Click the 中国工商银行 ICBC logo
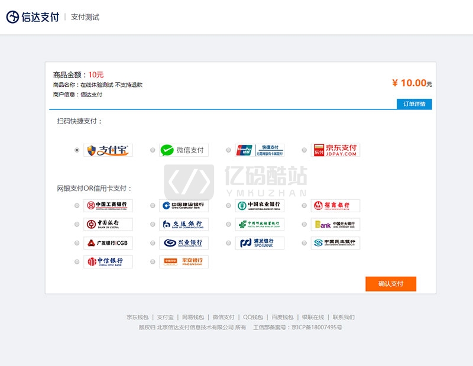 [108, 206]
